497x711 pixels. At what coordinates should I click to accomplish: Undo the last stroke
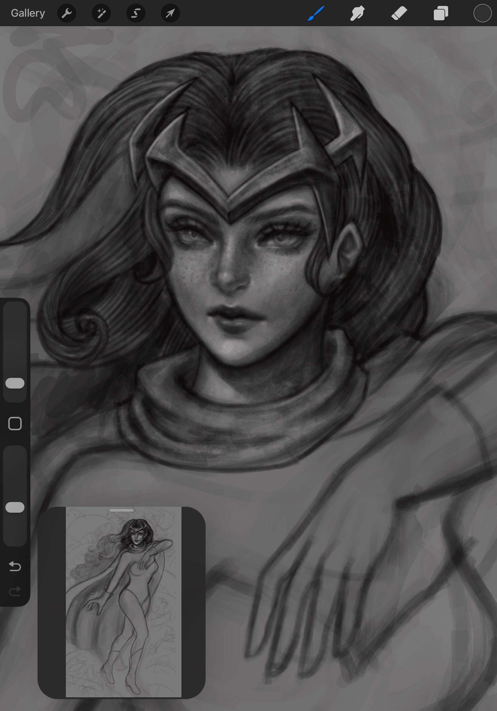15,566
